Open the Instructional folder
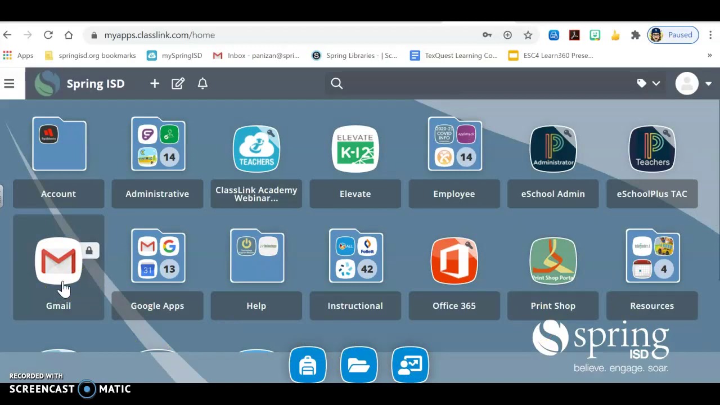 (355, 256)
